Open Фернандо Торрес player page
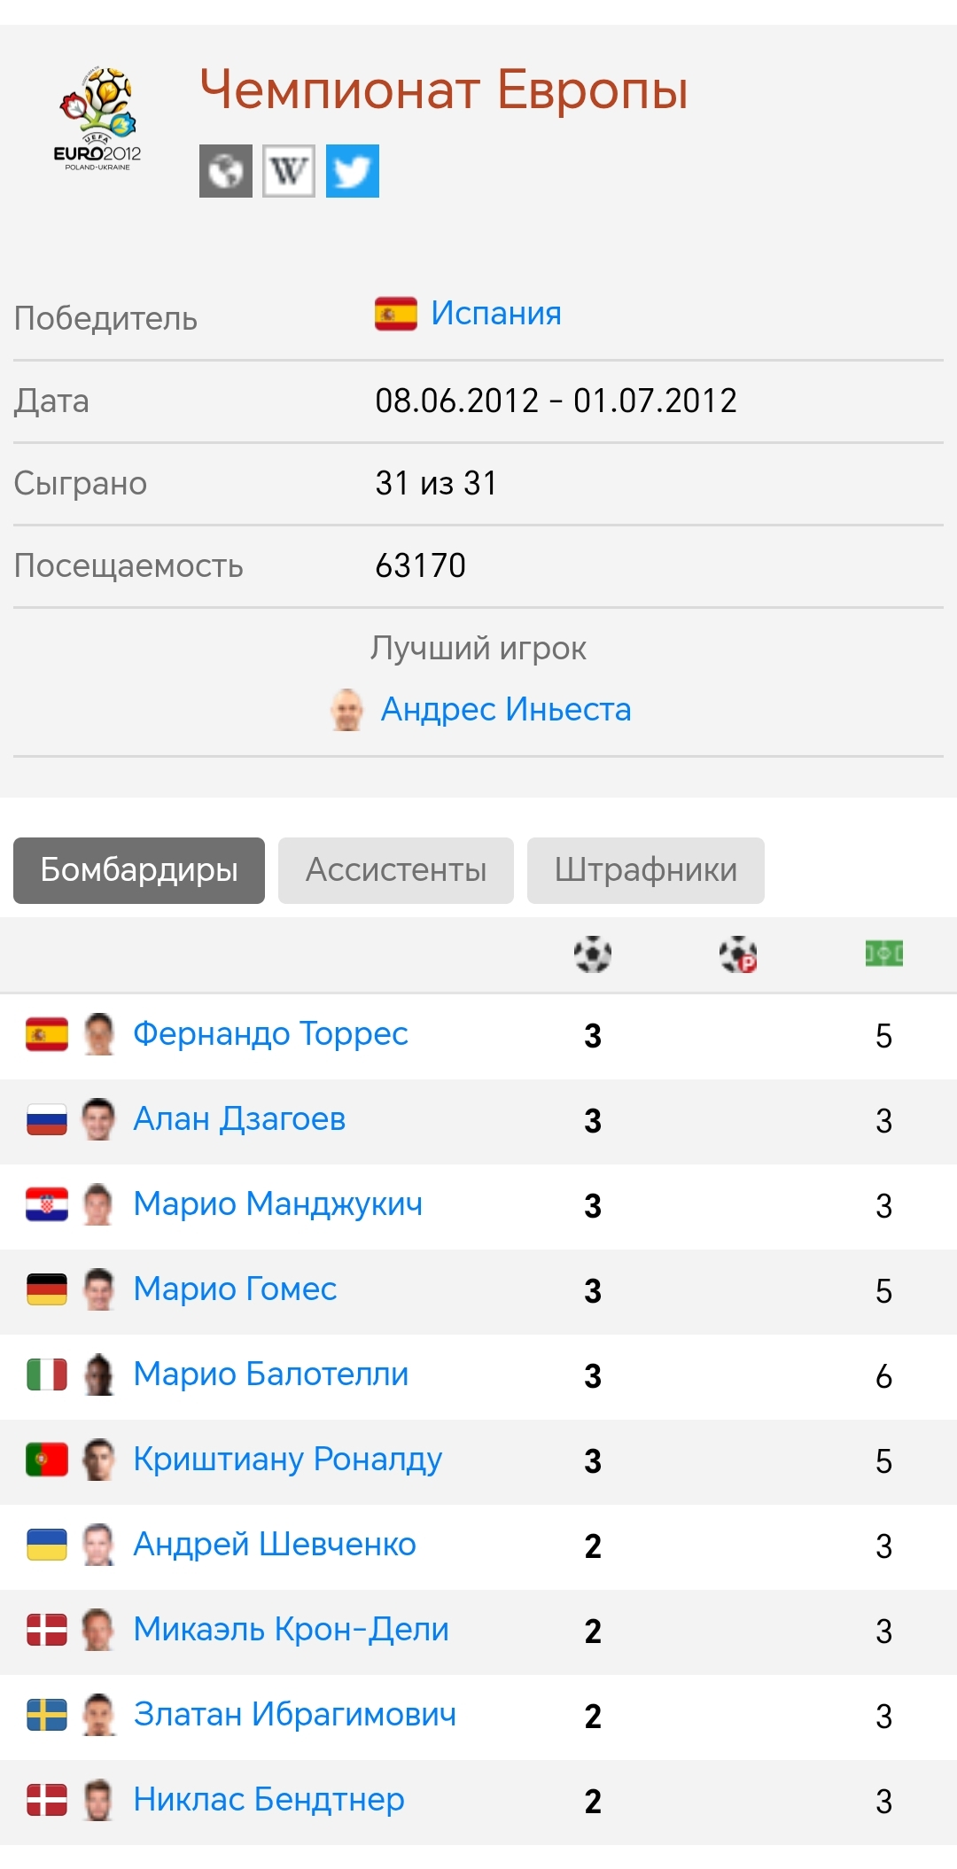Image resolution: width=957 pixels, height=1869 pixels. point(270,1034)
